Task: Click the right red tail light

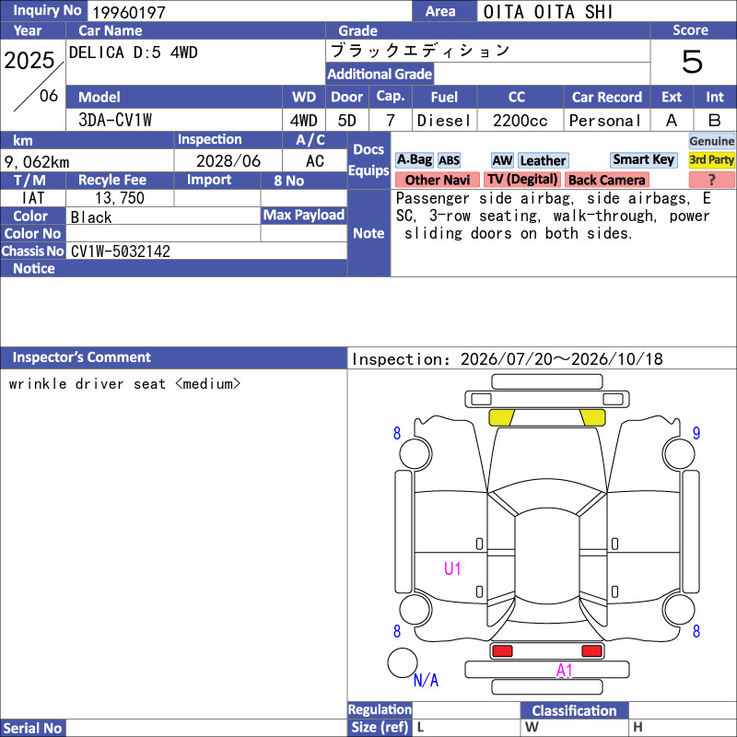Action: point(591,651)
